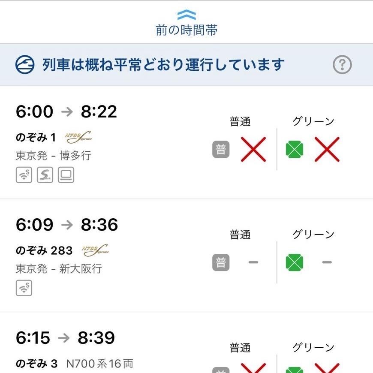373x373 pixels.
Task: Select the ordinary seat X for Nozomi 1
Action: 253,150
